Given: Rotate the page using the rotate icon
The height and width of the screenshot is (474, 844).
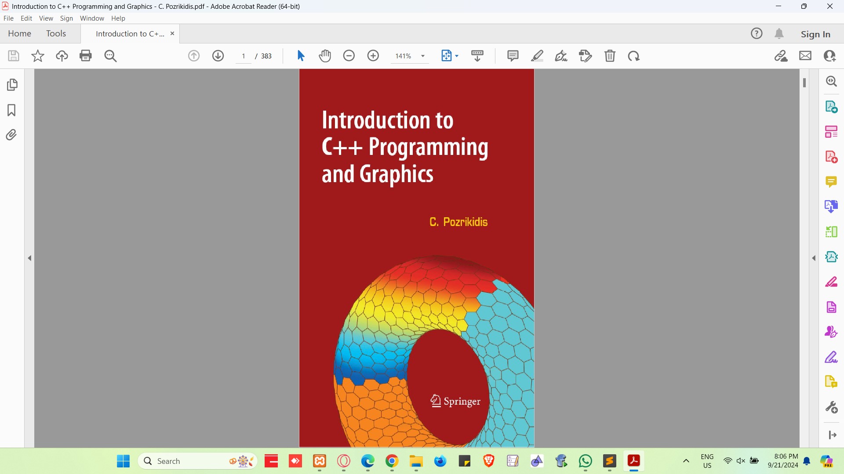Looking at the screenshot, I should click(634, 56).
